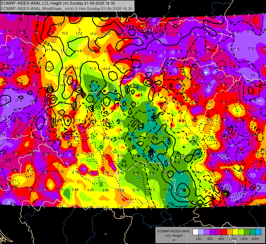Click the grid point value 9.54
The width and height of the screenshot is (266, 244).
tap(121, 155)
